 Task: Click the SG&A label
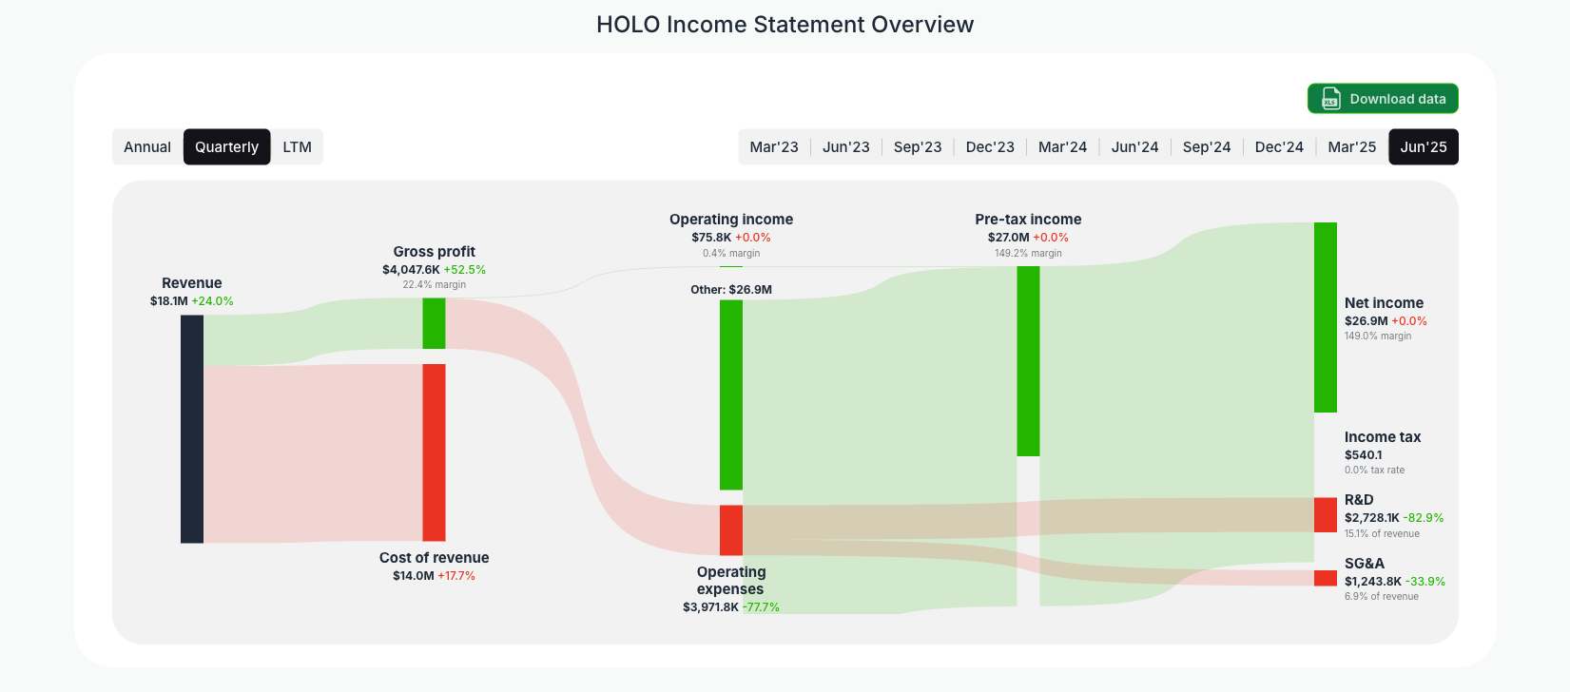(x=1365, y=564)
